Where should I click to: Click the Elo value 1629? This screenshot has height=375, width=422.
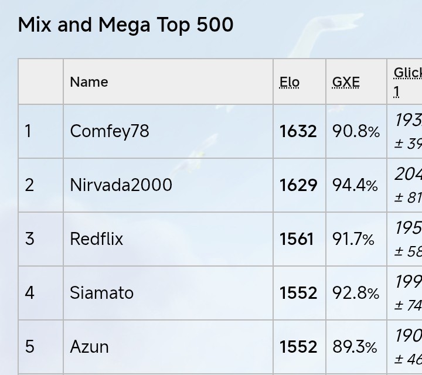(x=298, y=185)
